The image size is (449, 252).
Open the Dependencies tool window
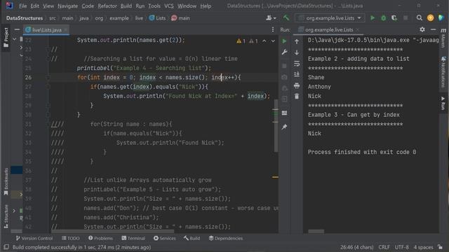pos(226,238)
